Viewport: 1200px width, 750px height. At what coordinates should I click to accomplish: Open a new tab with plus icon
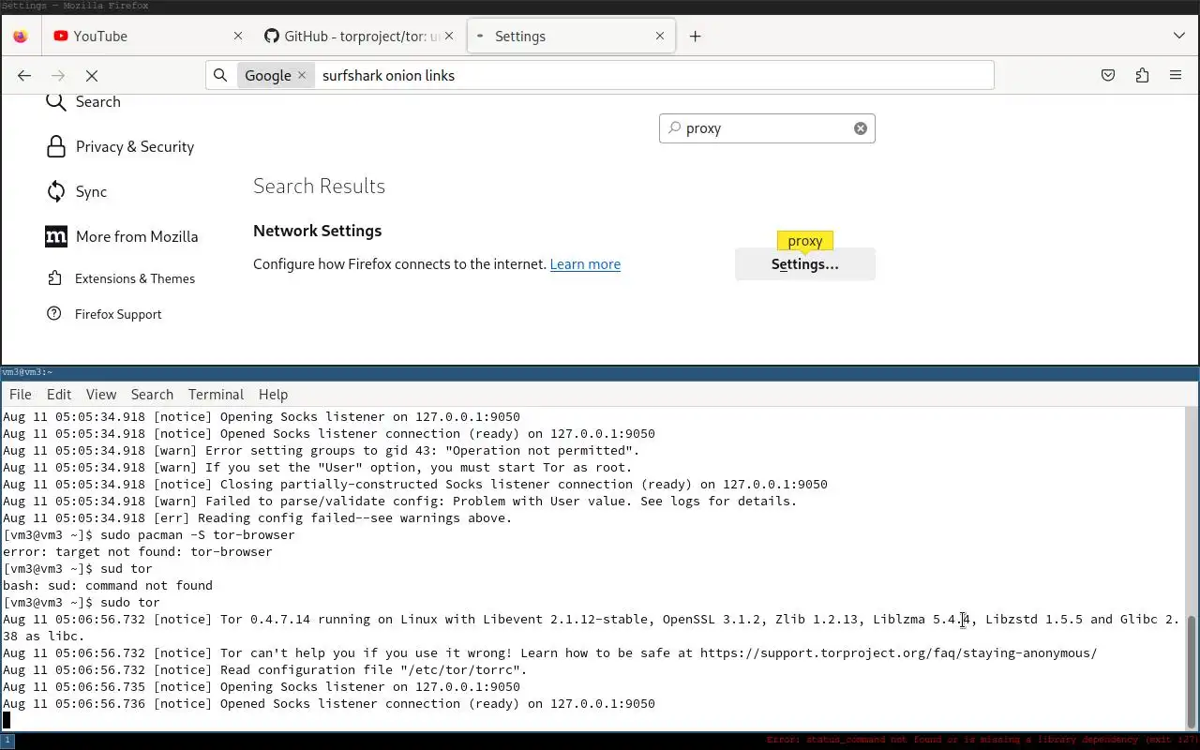[695, 36]
